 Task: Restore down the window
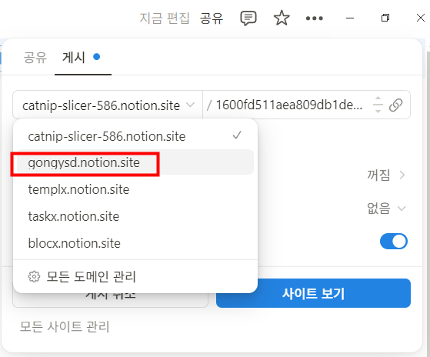[385, 18]
